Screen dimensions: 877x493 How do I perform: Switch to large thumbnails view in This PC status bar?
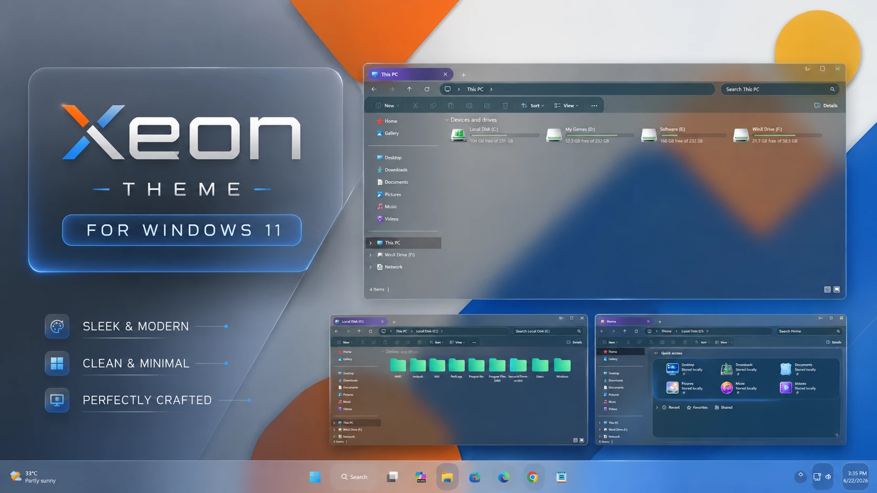(x=837, y=289)
